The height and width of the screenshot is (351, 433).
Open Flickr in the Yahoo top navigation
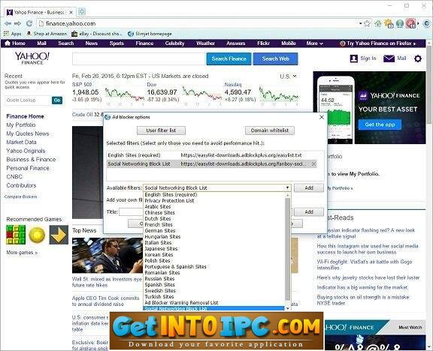coord(263,43)
